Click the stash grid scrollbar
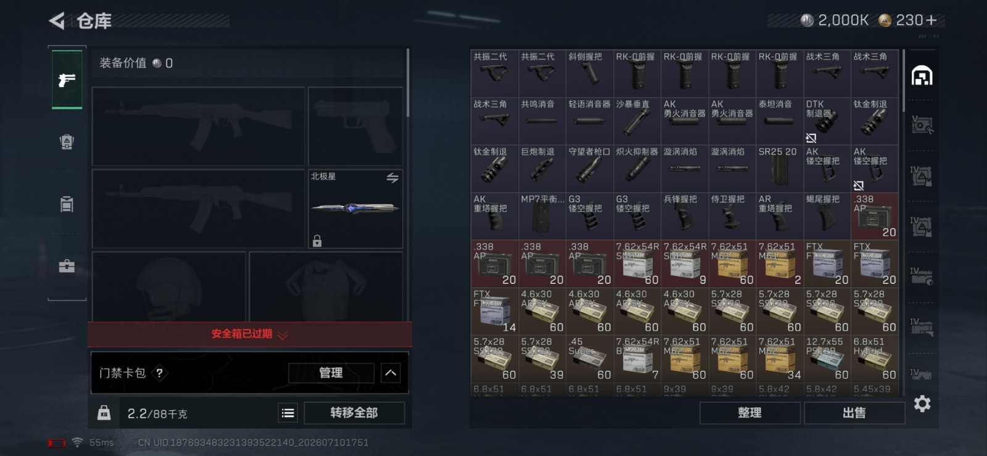Screen dimensions: 987x456 point(904,81)
